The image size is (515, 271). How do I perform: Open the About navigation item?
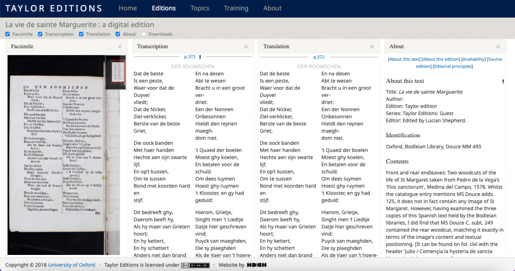[x=272, y=8]
